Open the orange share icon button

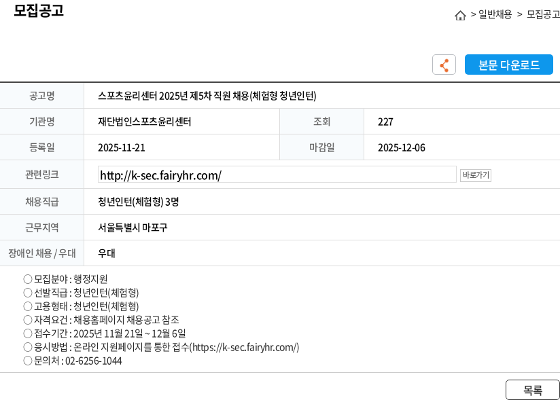click(444, 65)
